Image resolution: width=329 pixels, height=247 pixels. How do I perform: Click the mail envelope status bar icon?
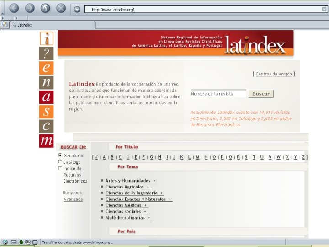(x=13, y=242)
